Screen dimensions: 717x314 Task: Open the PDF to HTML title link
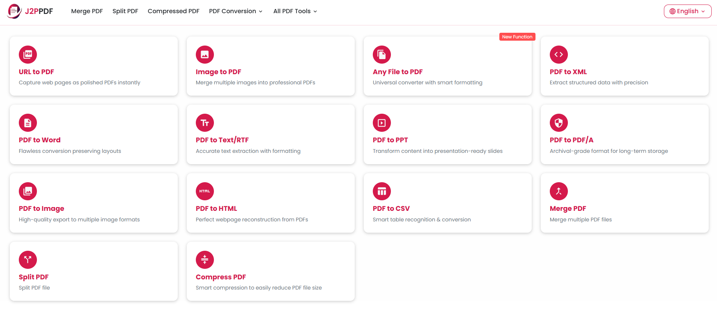click(217, 209)
